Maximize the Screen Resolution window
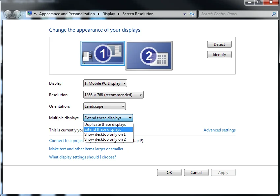 point(258,2)
